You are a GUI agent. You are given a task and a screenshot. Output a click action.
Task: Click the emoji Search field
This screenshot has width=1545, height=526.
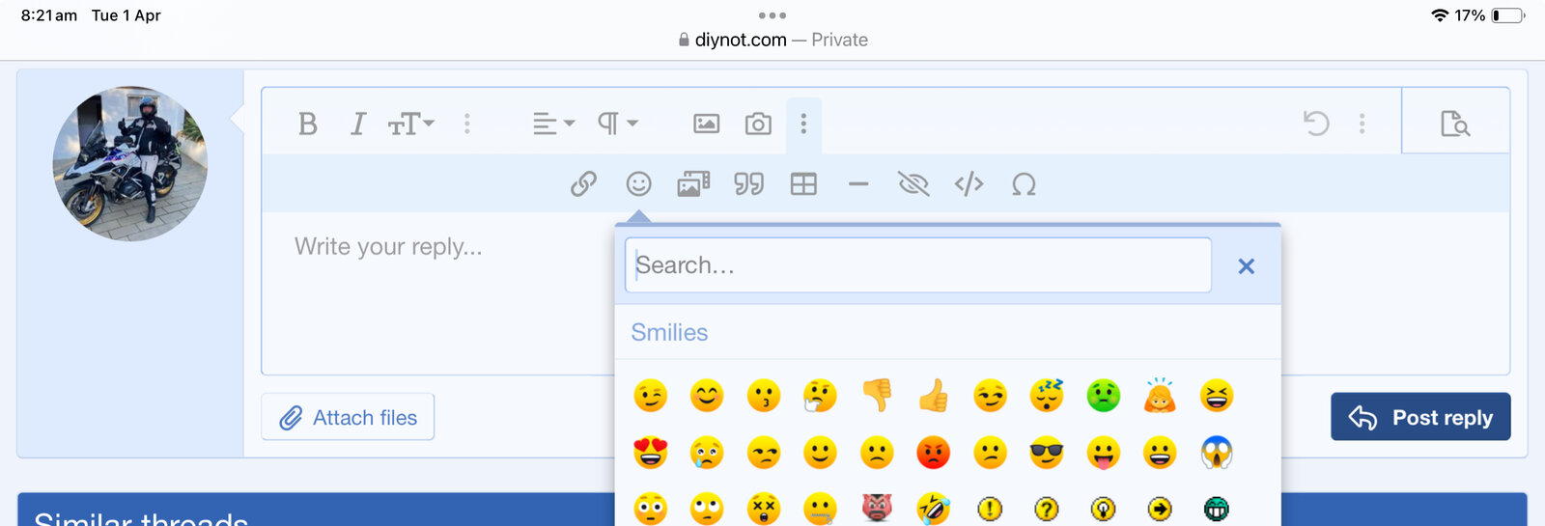917,265
